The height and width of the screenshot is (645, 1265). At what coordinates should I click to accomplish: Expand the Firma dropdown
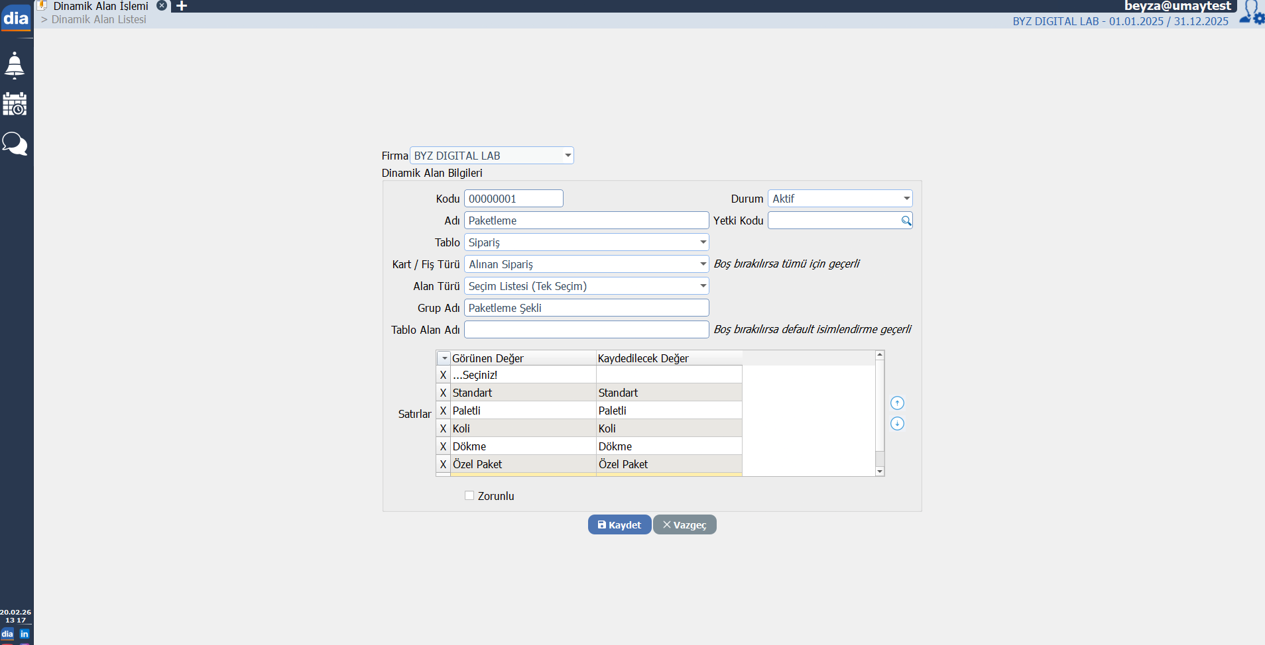pyautogui.click(x=568, y=156)
